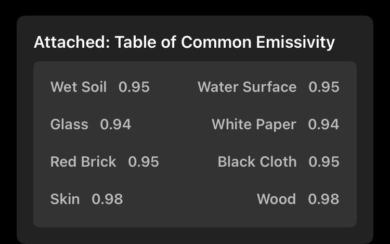Image resolution: width=390 pixels, height=244 pixels.
Task: Select the Wood emissivity value 0.98
Action: pyautogui.click(x=323, y=199)
